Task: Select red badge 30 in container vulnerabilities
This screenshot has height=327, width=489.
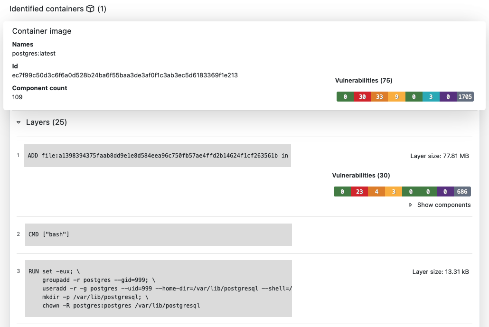Action: point(362,97)
